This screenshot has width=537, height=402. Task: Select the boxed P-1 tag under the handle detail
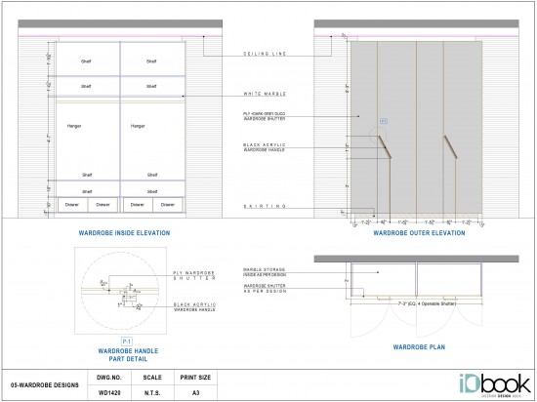(x=127, y=342)
